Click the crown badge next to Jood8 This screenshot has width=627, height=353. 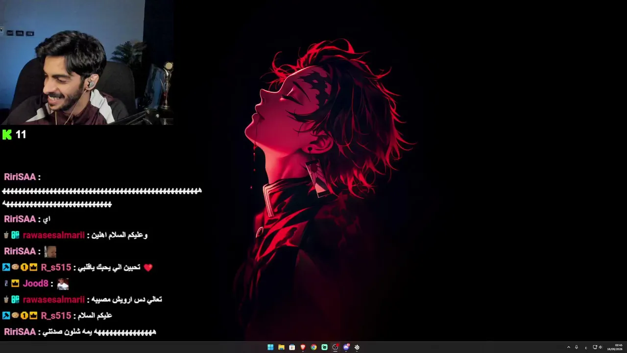(x=15, y=284)
